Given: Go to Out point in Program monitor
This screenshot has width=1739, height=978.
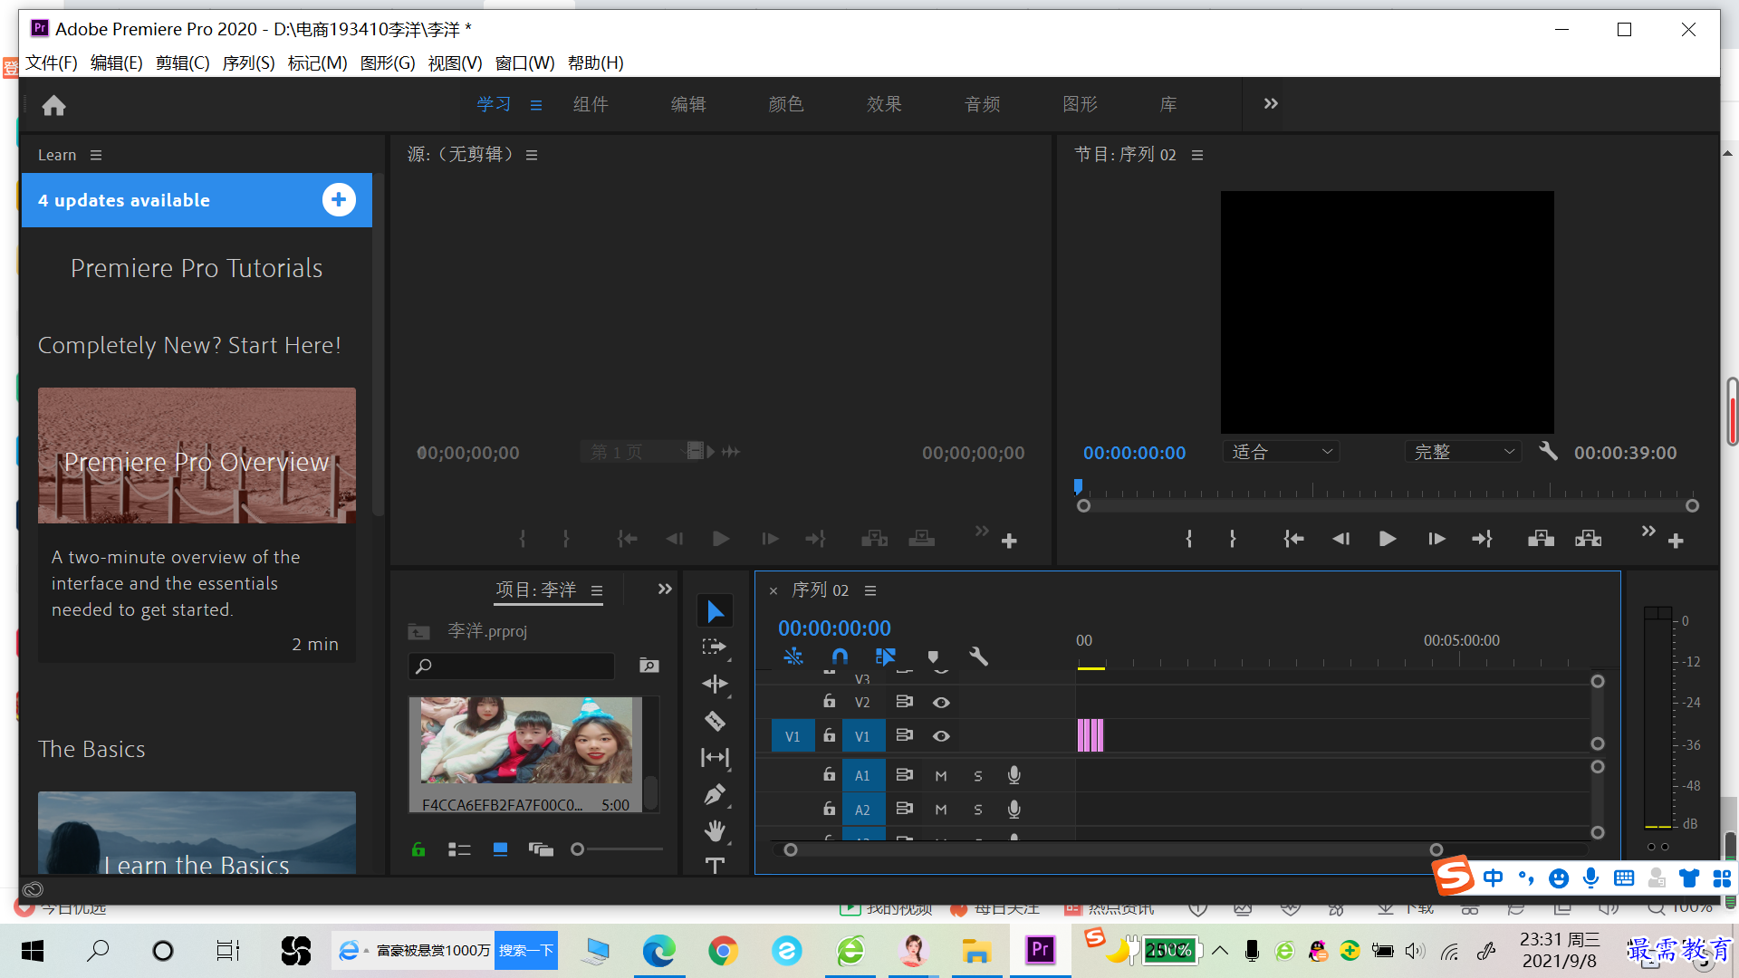Looking at the screenshot, I should coord(1482,539).
